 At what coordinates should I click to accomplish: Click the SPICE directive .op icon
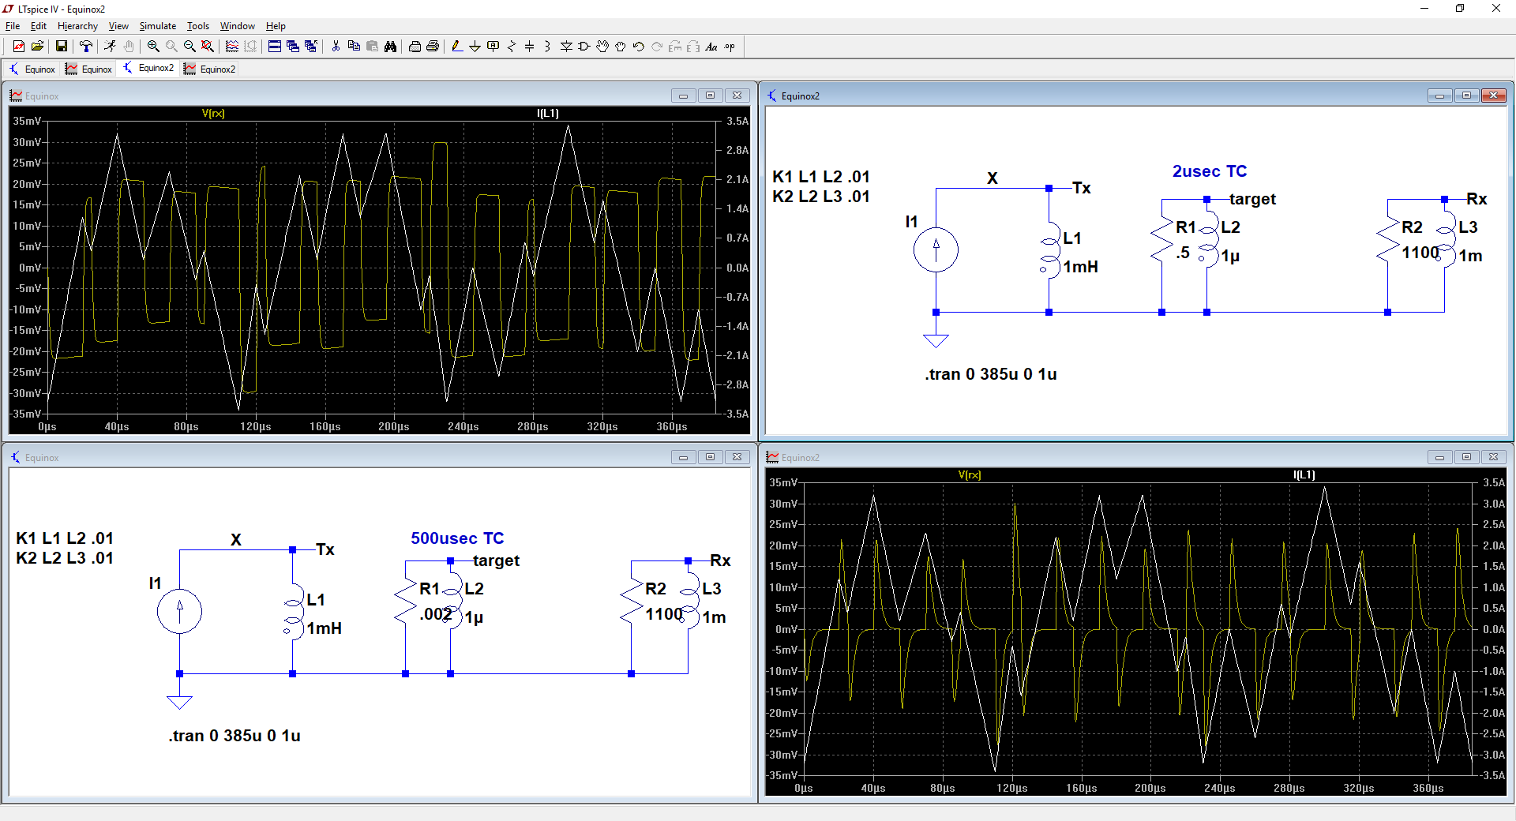[730, 47]
